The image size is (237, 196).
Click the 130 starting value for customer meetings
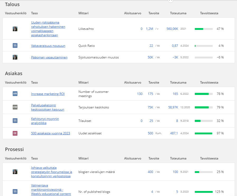[x=140, y=94]
